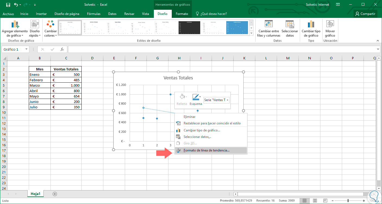The image size is (382, 204).
Task: Click the formula bar input field
Action: (222, 49)
